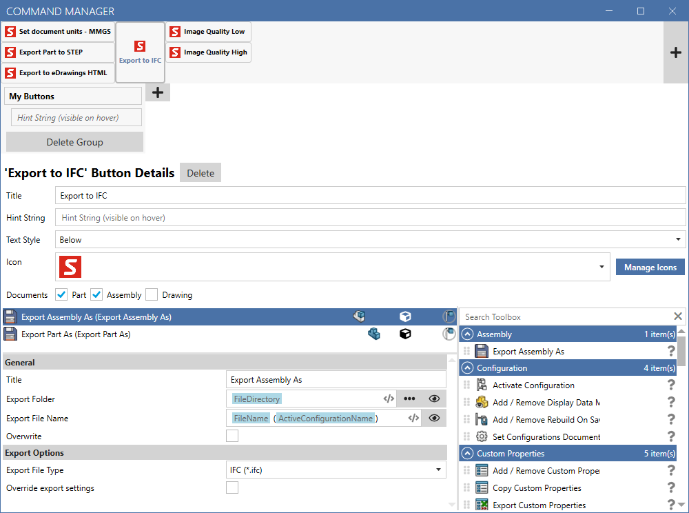Click the FileDirectory token in Export Folder
This screenshot has height=513, width=689.
(256, 399)
